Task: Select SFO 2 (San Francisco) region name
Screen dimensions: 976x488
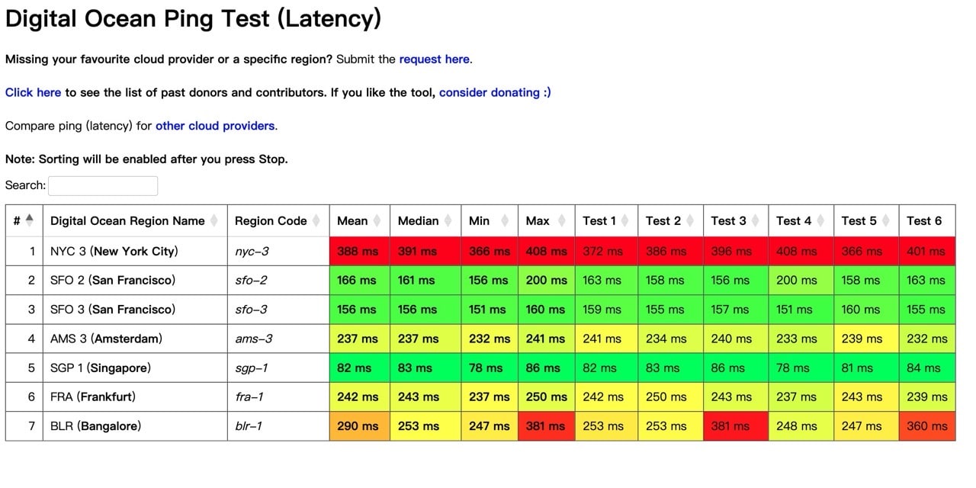Action: coord(113,280)
